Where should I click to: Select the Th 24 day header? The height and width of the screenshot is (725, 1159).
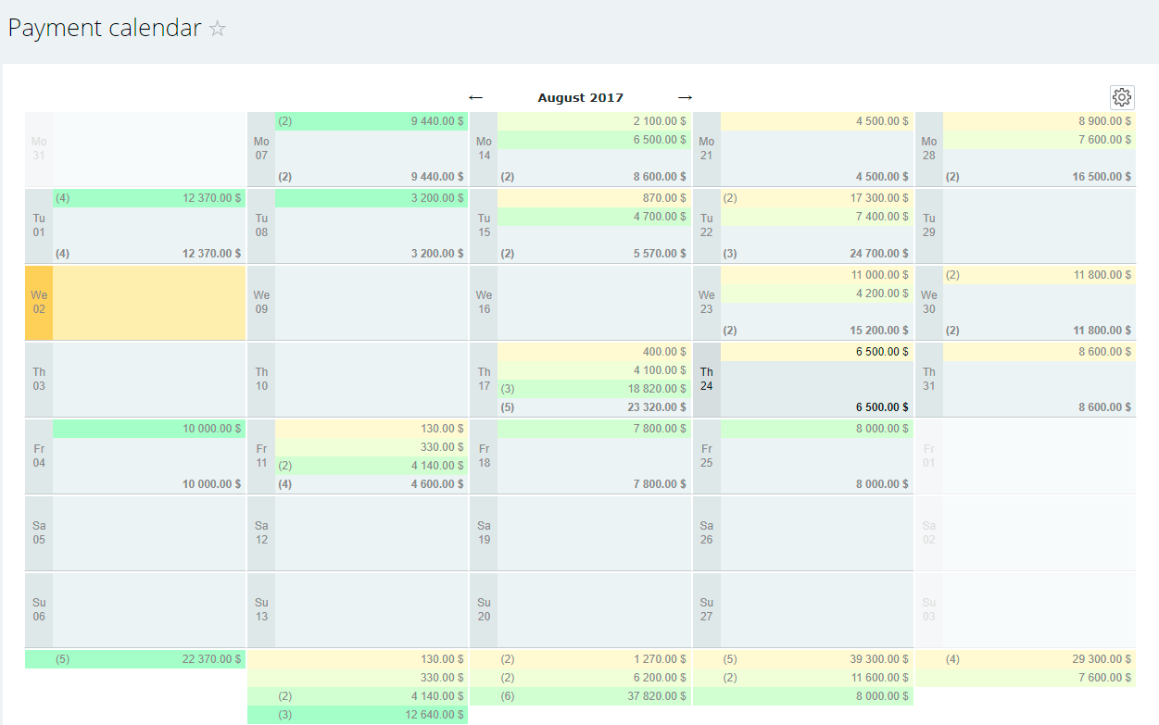[706, 379]
